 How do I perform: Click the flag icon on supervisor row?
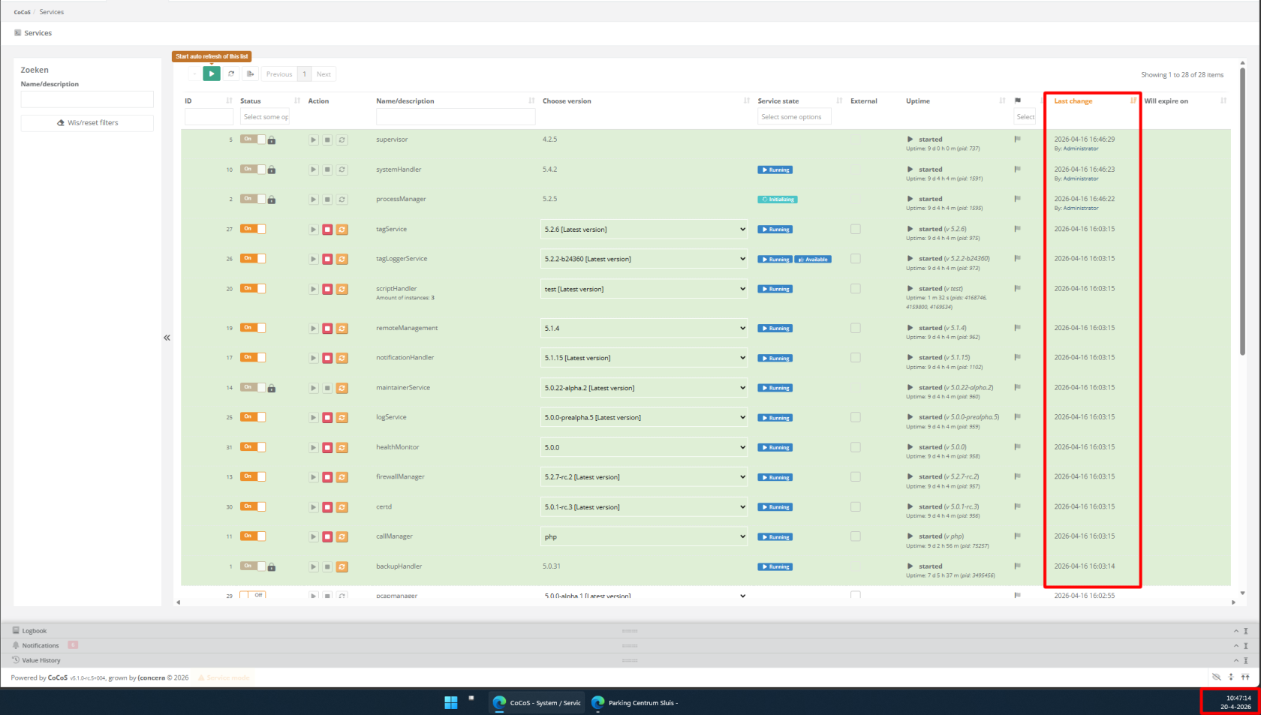pyautogui.click(x=1017, y=139)
